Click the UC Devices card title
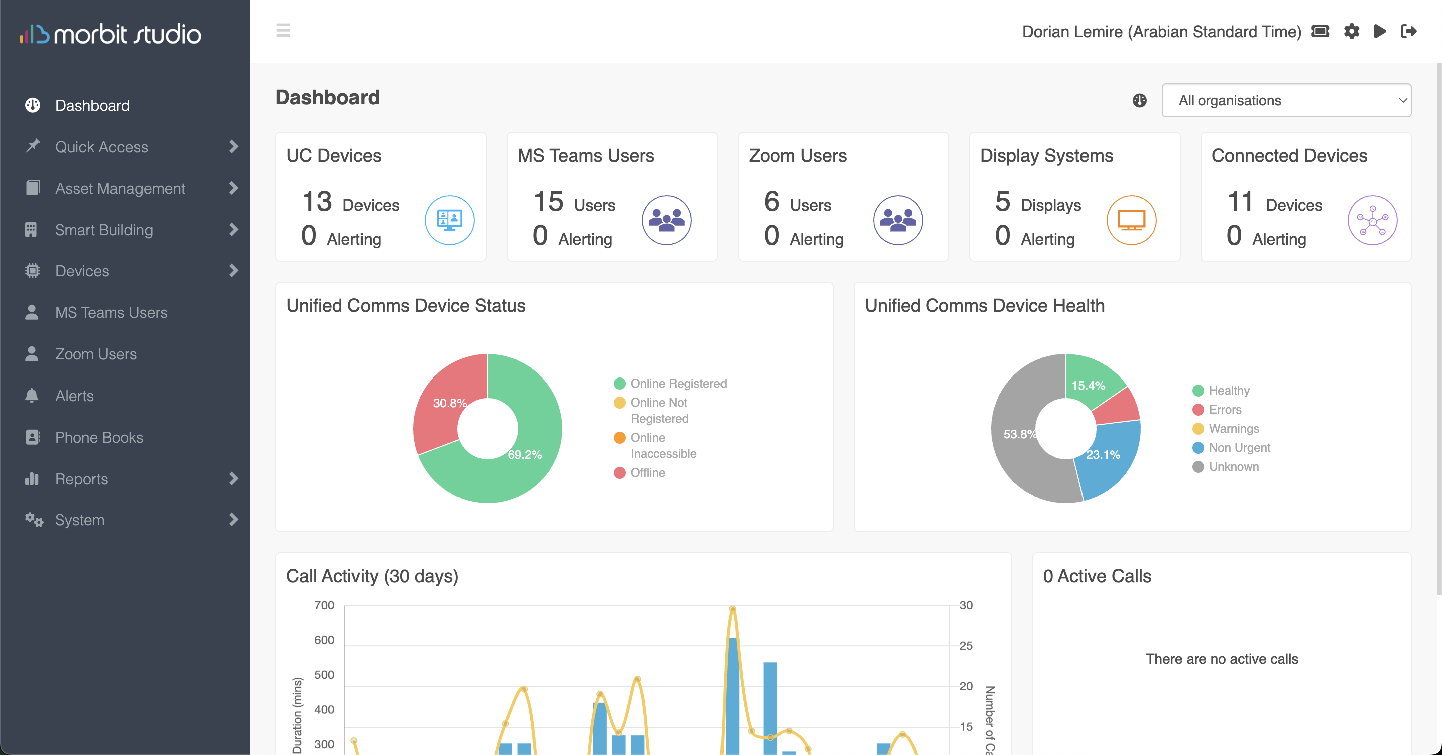Screen dimensions: 1442x755 pyautogui.click(x=333, y=156)
